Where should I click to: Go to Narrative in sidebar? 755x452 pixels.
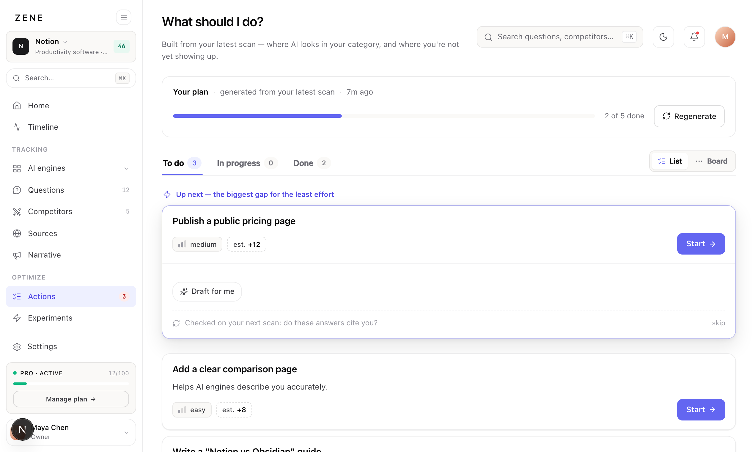[x=71, y=255]
